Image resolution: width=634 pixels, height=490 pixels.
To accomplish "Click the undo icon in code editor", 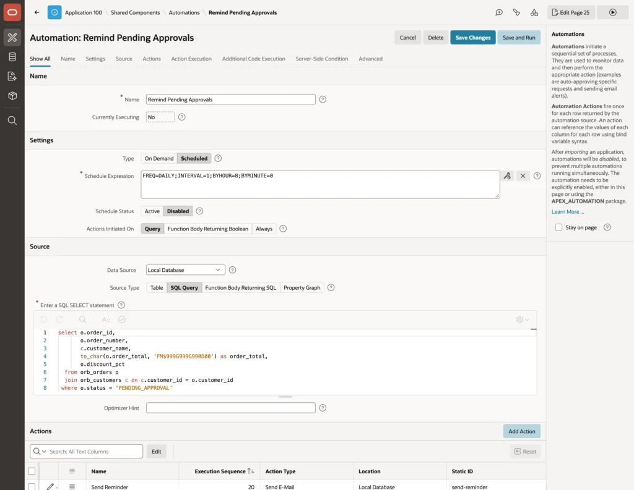I will [x=44, y=319].
